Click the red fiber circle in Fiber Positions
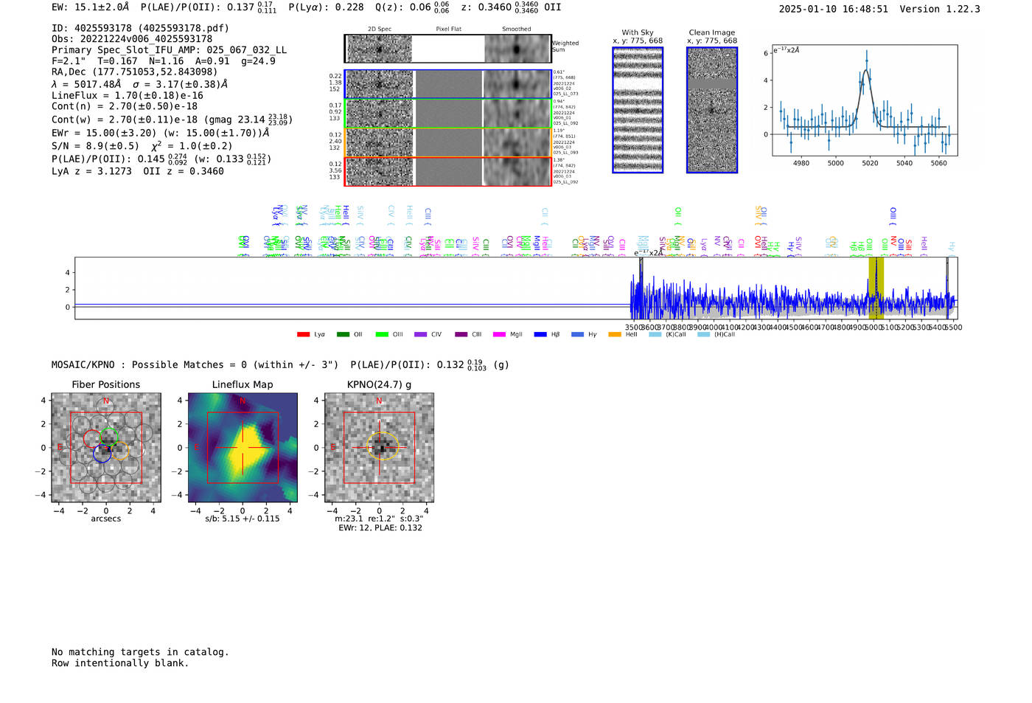Screen dimensions: 1032x703 [x=93, y=439]
